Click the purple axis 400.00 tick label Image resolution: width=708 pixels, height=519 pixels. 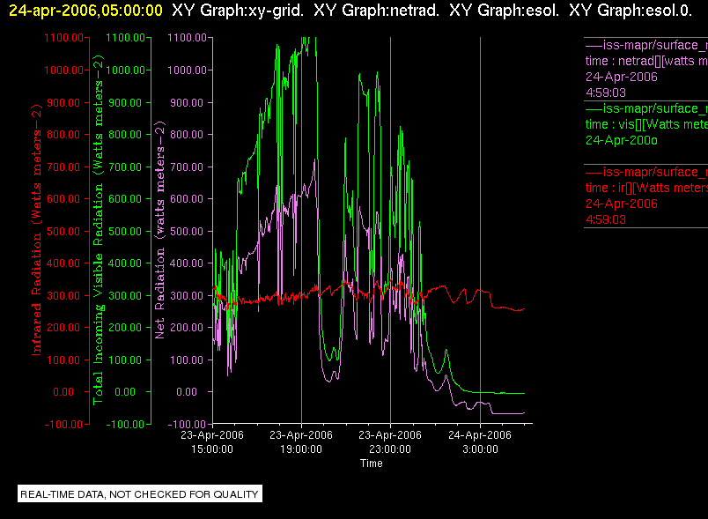(x=187, y=263)
